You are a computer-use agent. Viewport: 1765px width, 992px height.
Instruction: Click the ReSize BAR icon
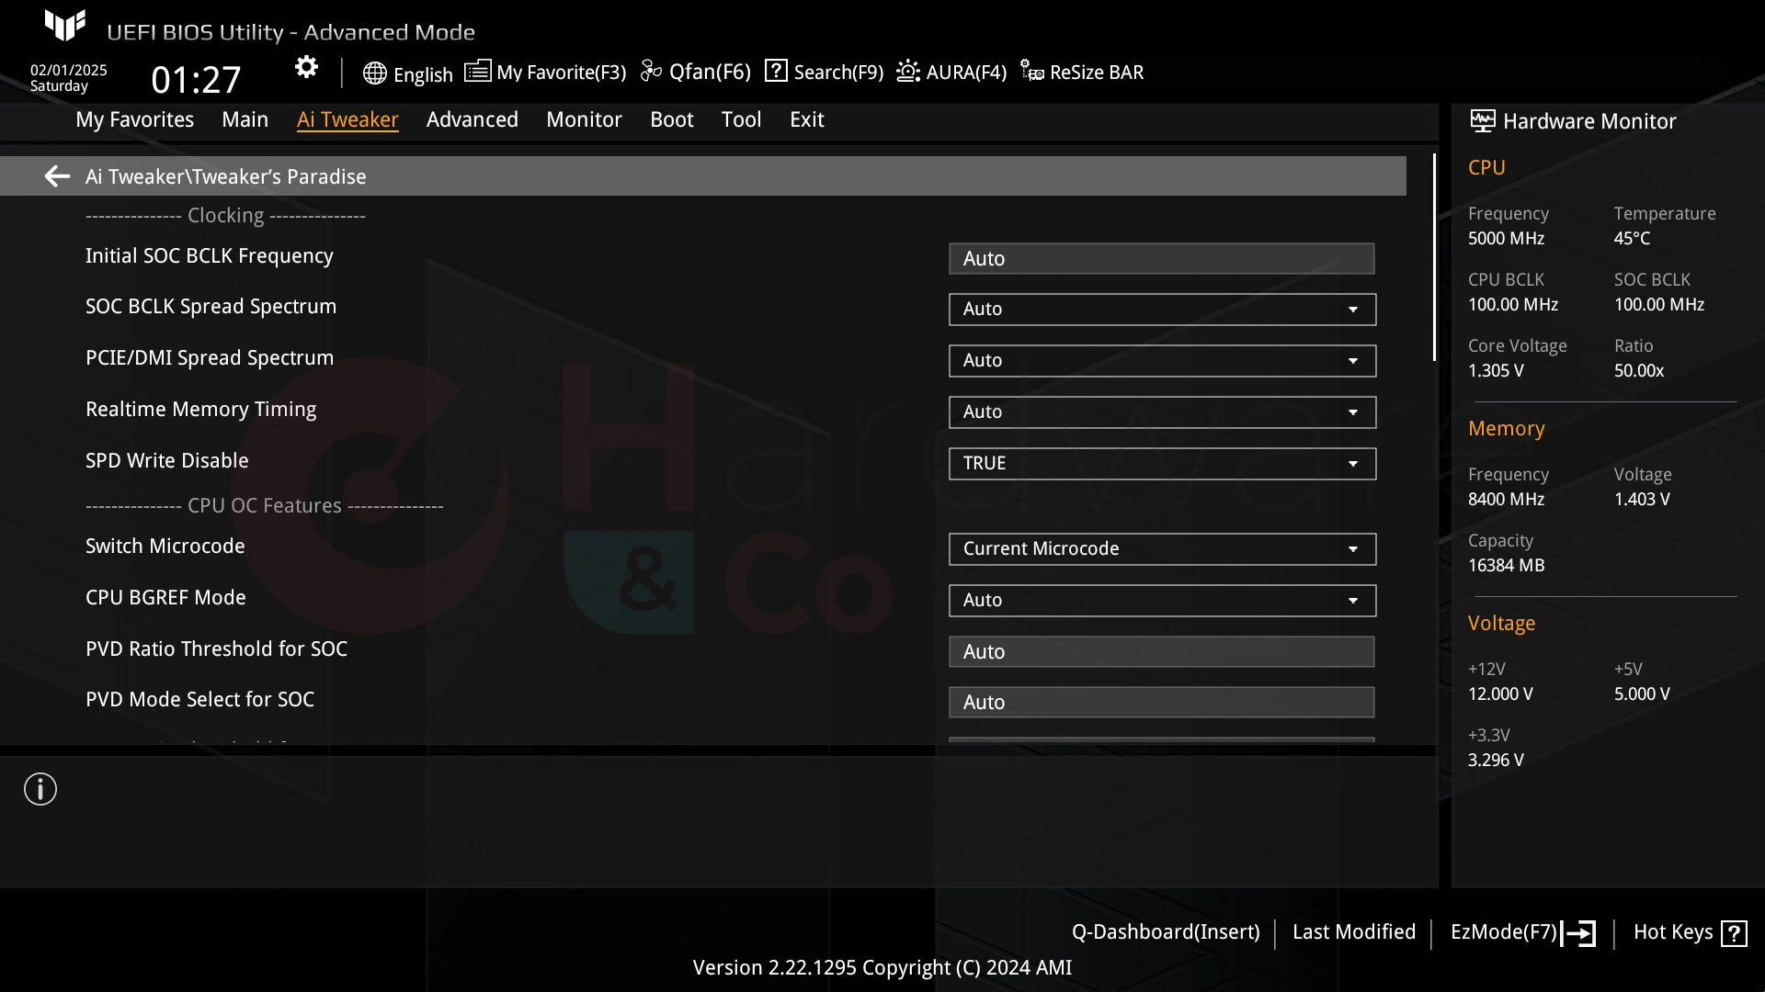pos(1031,71)
